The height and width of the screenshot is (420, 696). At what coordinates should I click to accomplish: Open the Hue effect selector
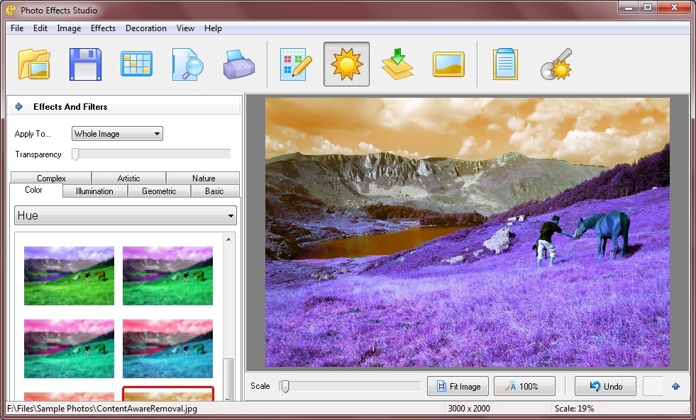point(125,215)
